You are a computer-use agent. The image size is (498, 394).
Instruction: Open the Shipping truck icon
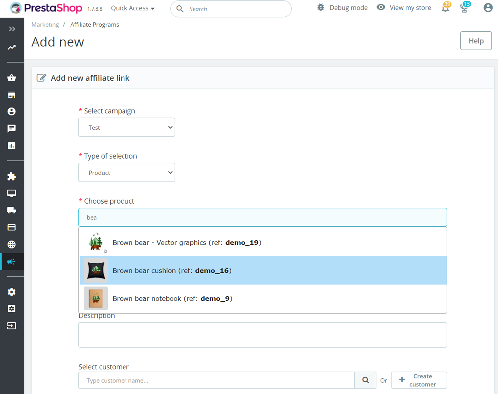coord(12,210)
